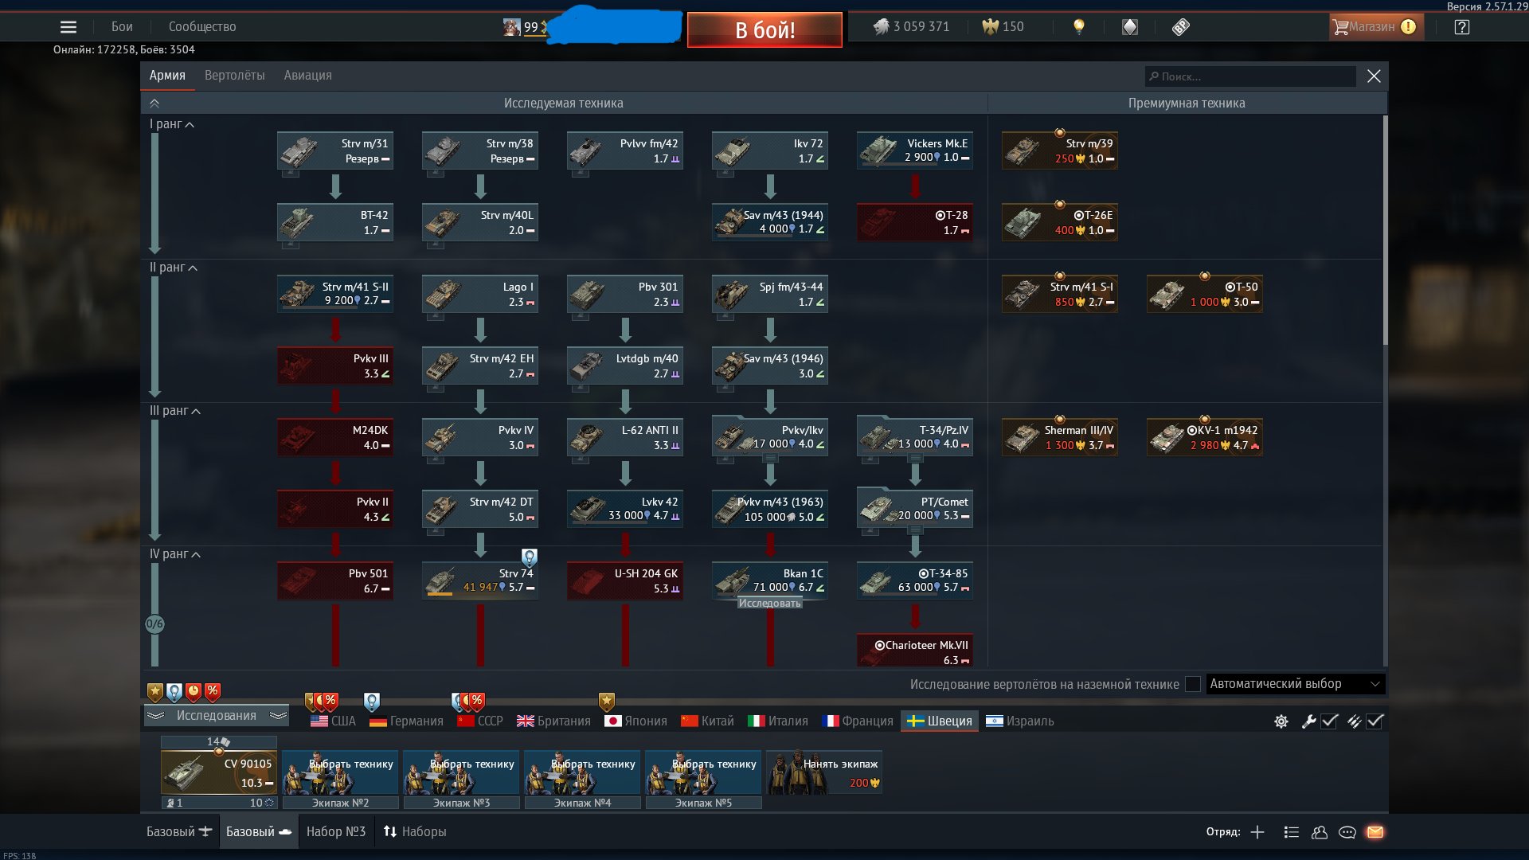Select the CV 90105 crew slot vehicle
Viewport: 1529px width, 860px height.
point(219,772)
